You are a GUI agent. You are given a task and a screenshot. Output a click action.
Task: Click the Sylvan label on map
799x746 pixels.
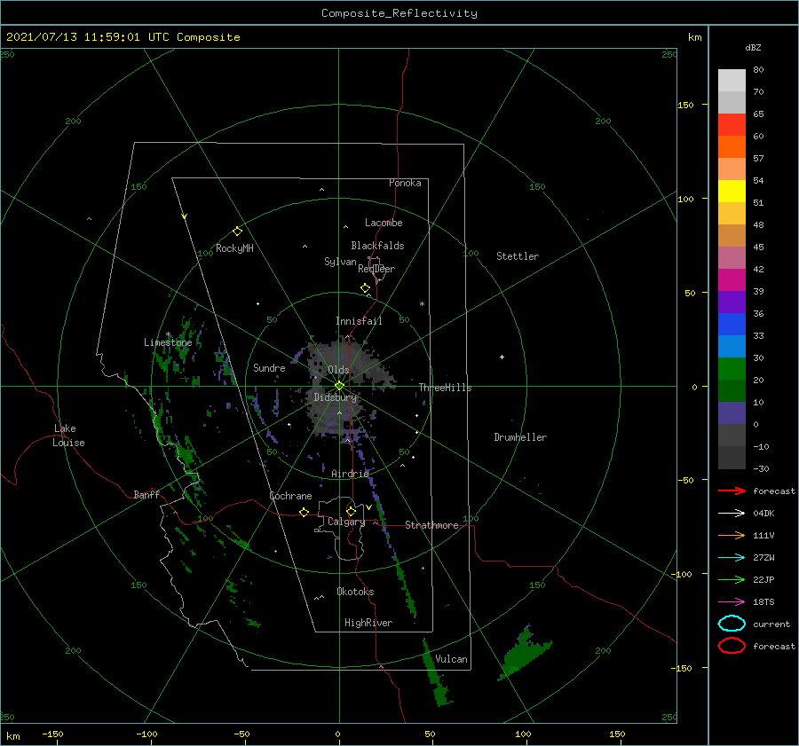point(340,262)
